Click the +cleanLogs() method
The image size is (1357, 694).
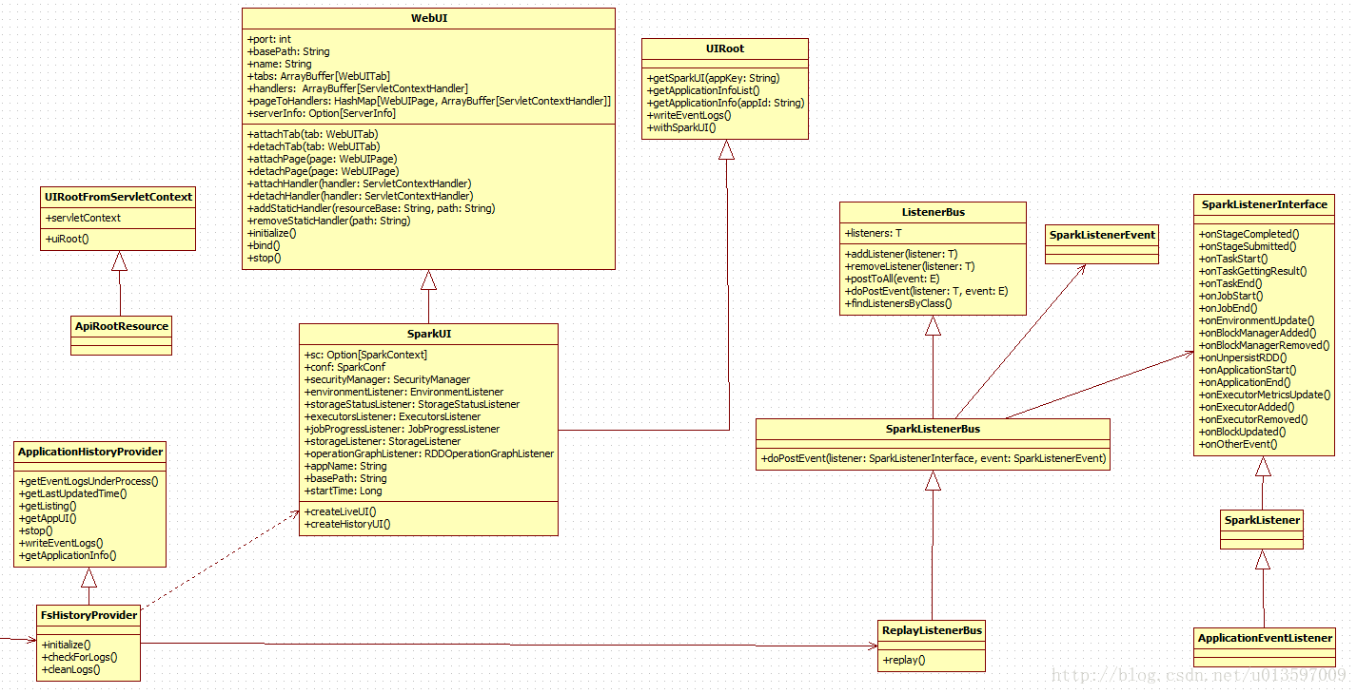pyautogui.click(x=71, y=669)
